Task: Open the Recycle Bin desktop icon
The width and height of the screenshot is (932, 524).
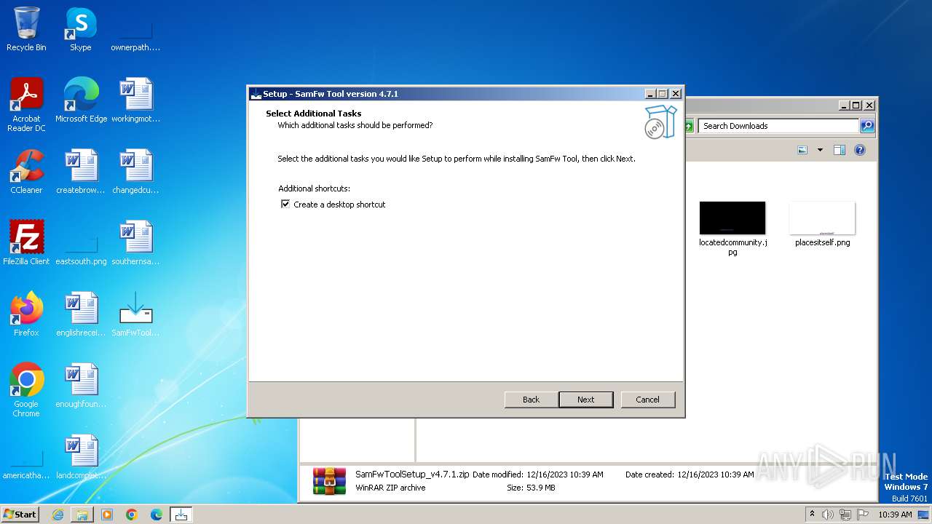Action: (x=26, y=29)
